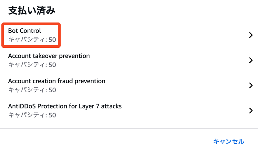Select the Bot Control rule group title

(x=25, y=31)
